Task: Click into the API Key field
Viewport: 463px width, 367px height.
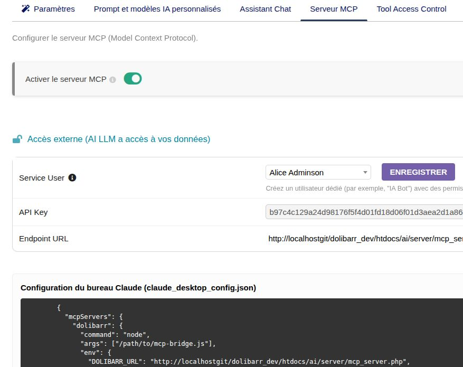Action: [364, 212]
